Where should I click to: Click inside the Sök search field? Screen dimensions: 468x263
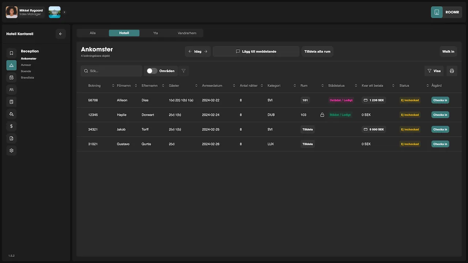coord(111,71)
